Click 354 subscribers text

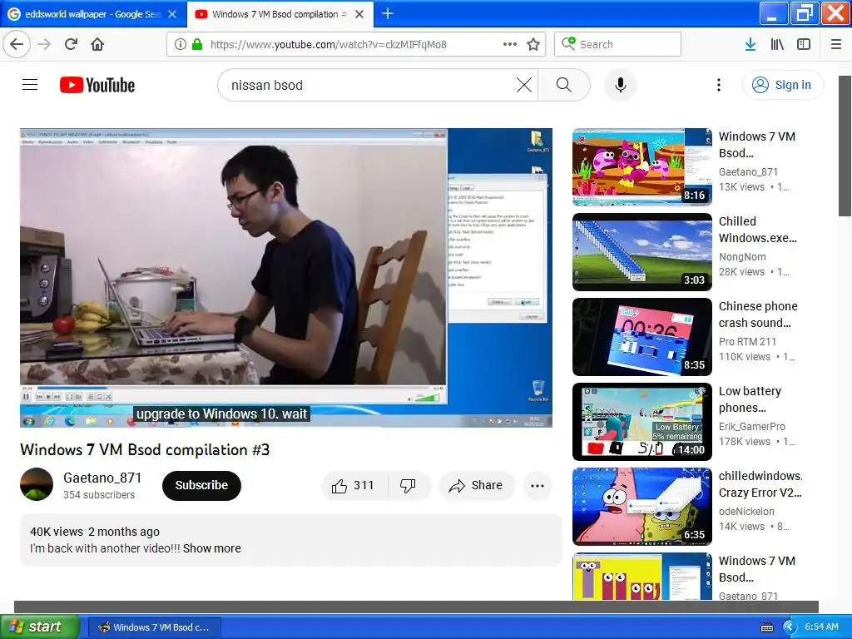click(x=99, y=495)
